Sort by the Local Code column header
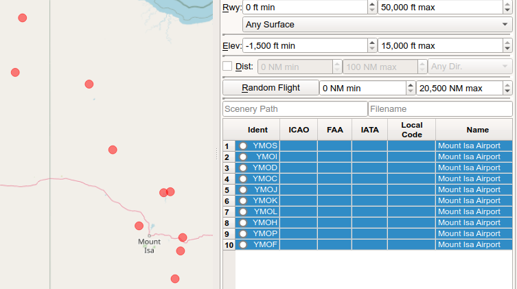Image resolution: width=517 pixels, height=289 pixels. 411,130
